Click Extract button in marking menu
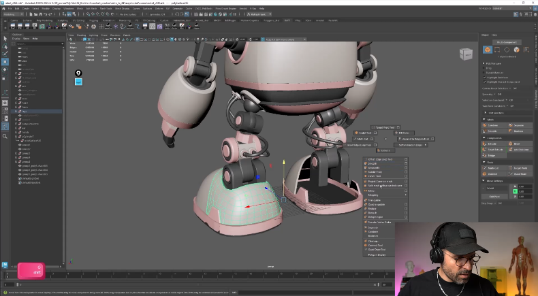The width and height of the screenshot is (538, 296). coord(385,150)
